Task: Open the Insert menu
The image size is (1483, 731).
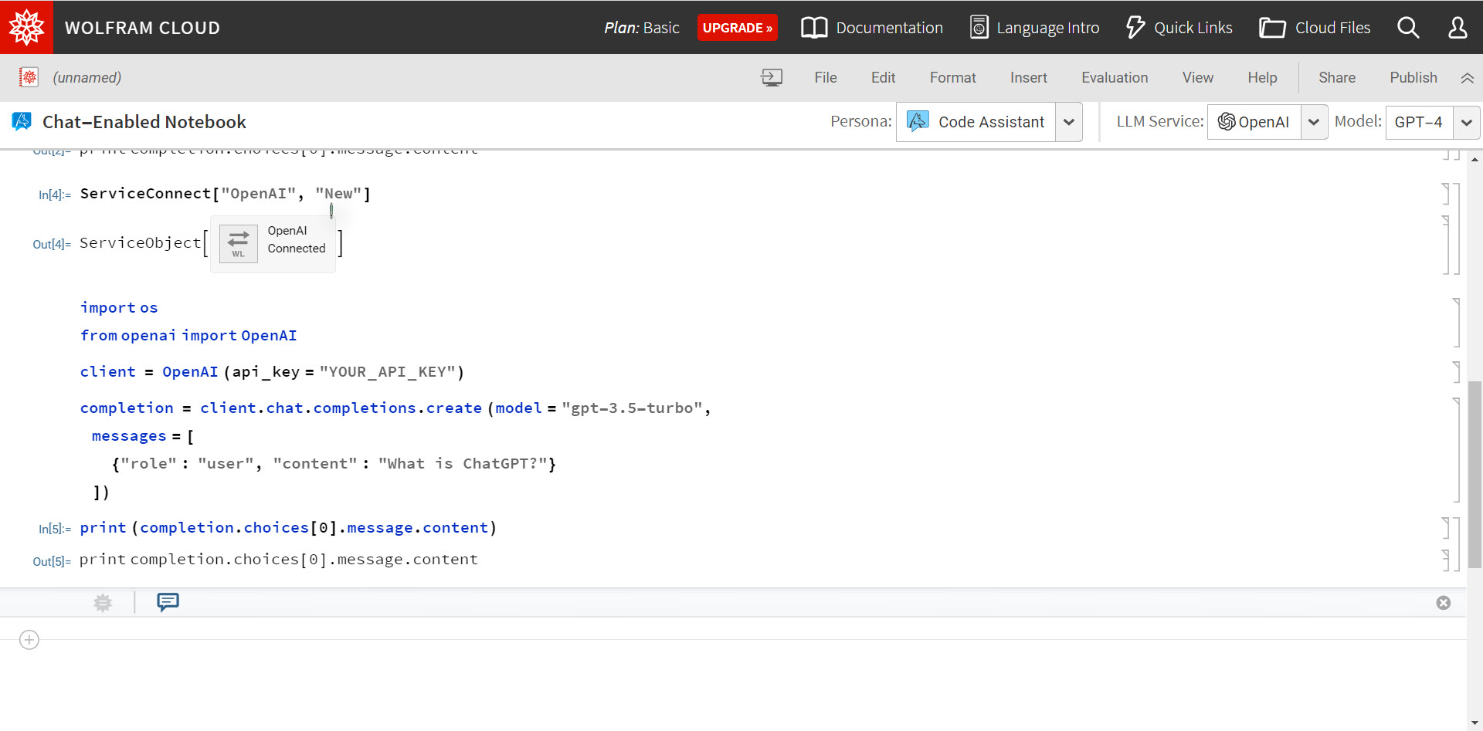Action: 1028,77
